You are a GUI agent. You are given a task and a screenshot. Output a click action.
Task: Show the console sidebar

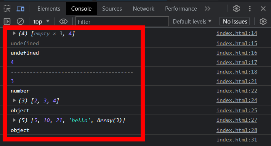(x=7, y=22)
